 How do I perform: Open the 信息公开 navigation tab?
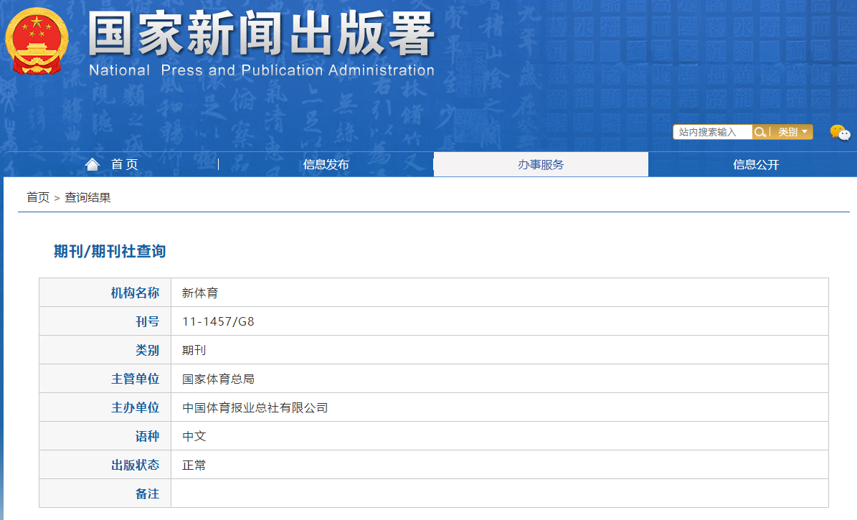pos(756,164)
